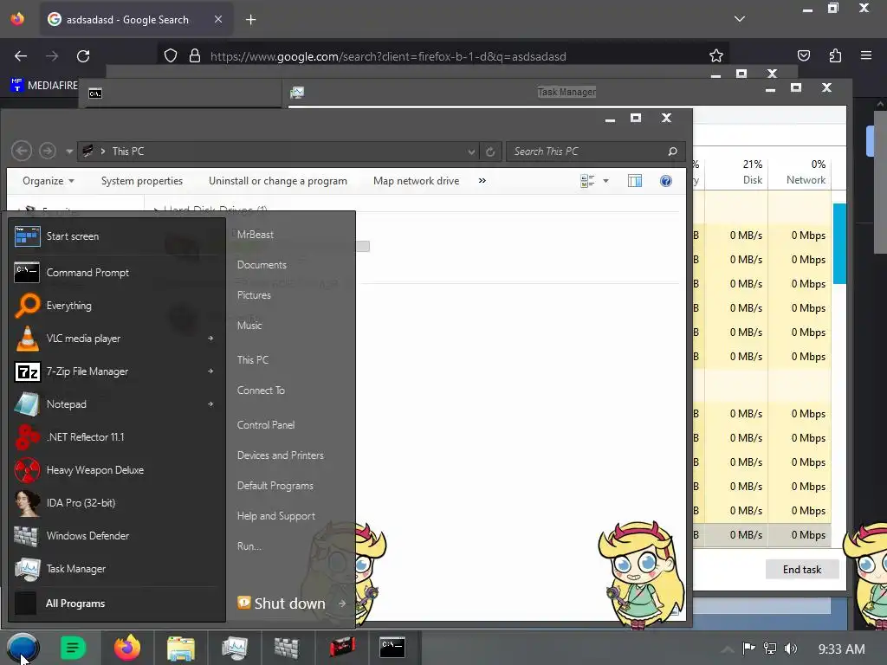Sort by Network column in Task Manager
This screenshot has height=665, width=887.
[x=800, y=172]
